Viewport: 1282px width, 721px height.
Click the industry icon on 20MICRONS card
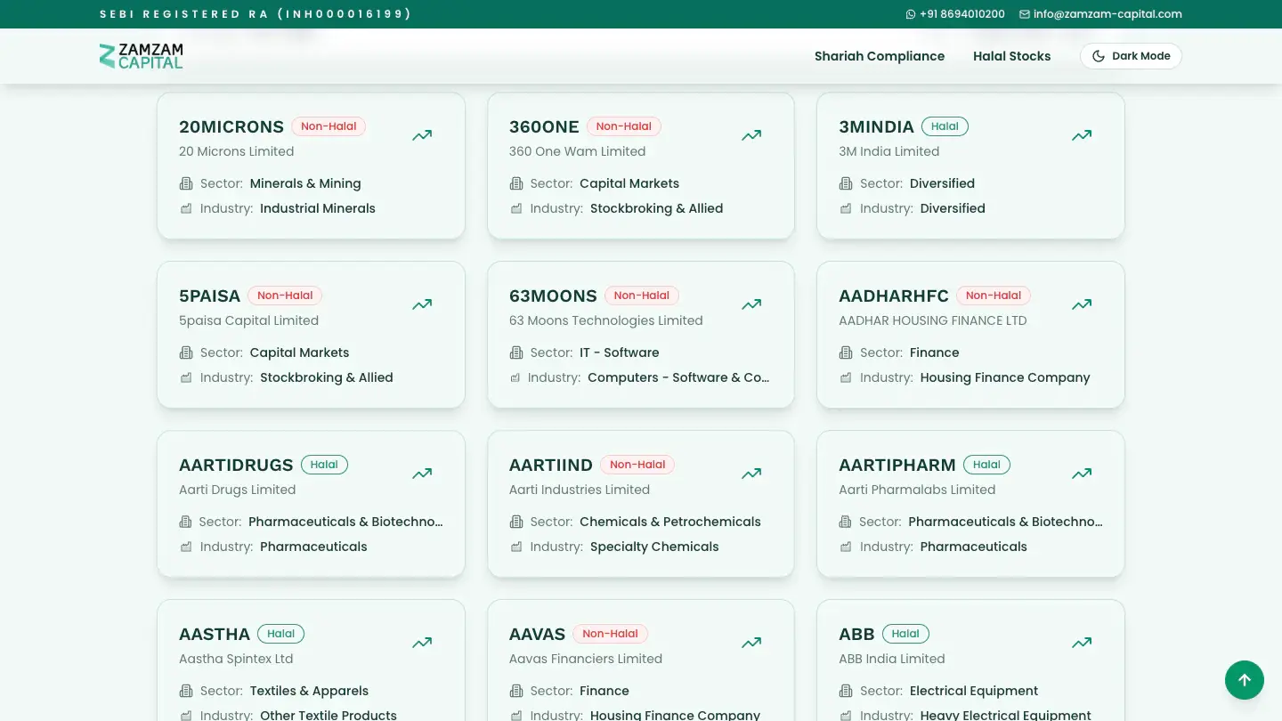coord(186,208)
